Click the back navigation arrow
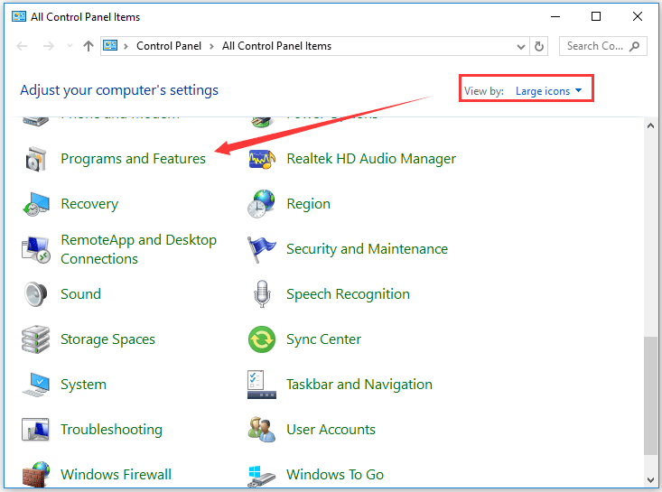The image size is (662, 492). [22, 46]
